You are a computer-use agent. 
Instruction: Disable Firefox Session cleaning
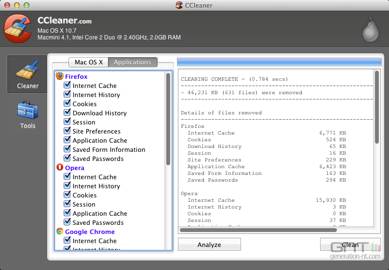67,122
